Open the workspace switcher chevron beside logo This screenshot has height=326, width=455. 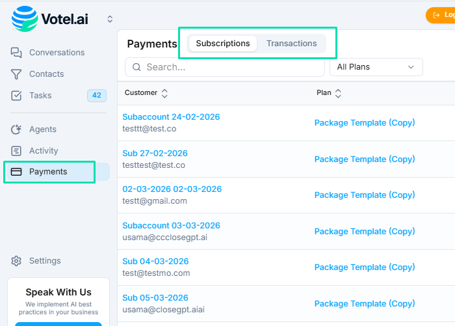click(x=110, y=20)
